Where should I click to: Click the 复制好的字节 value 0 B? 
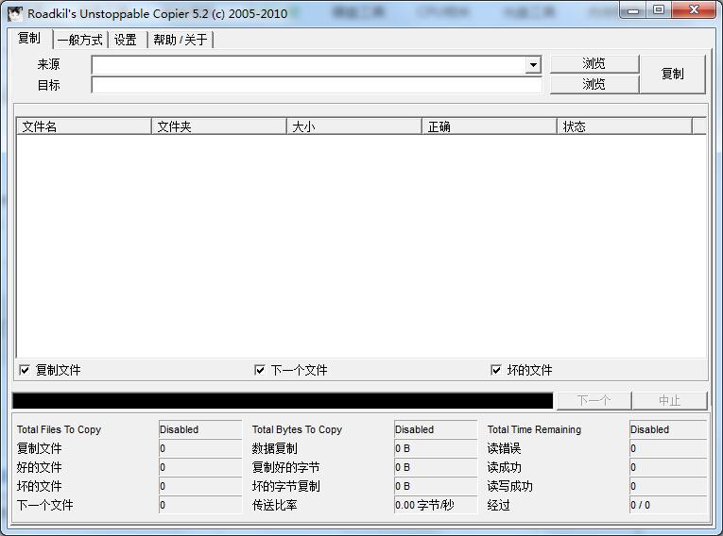pos(436,467)
